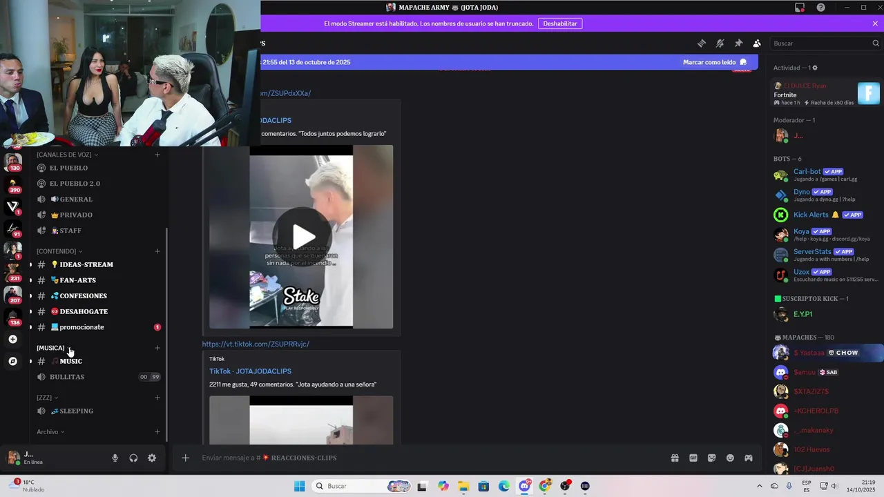Open the sticker picker
Image resolution: width=884 pixels, height=497 pixels.
[x=711, y=458]
